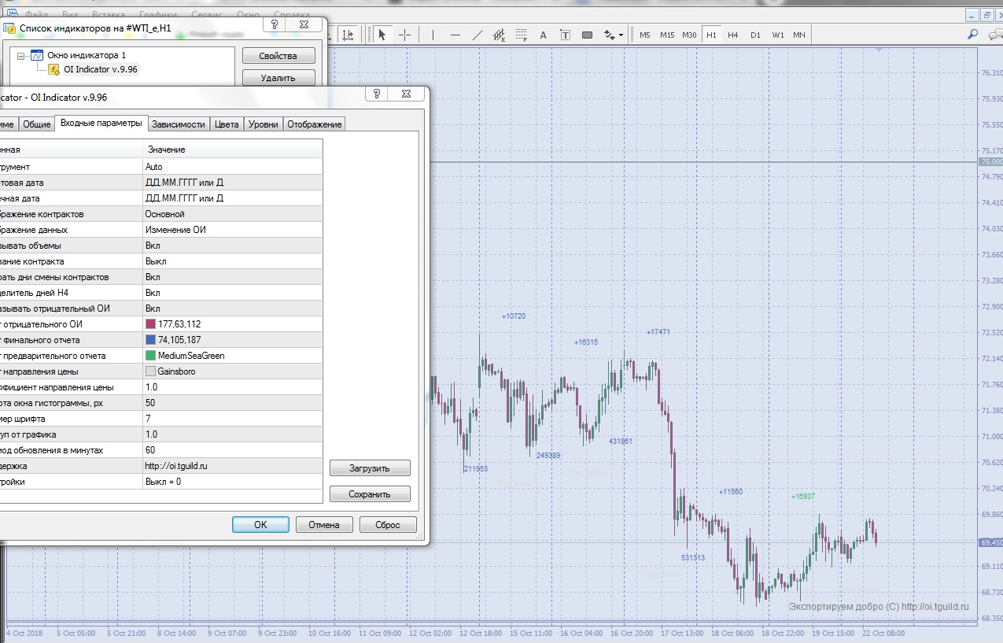This screenshot has width=1003, height=643.
Task: Click the 75.000 price level label
Action: click(990, 161)
